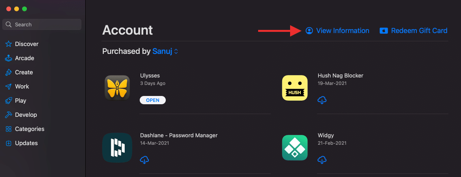Download Dashlane using the cloud icon

(144, 160)
